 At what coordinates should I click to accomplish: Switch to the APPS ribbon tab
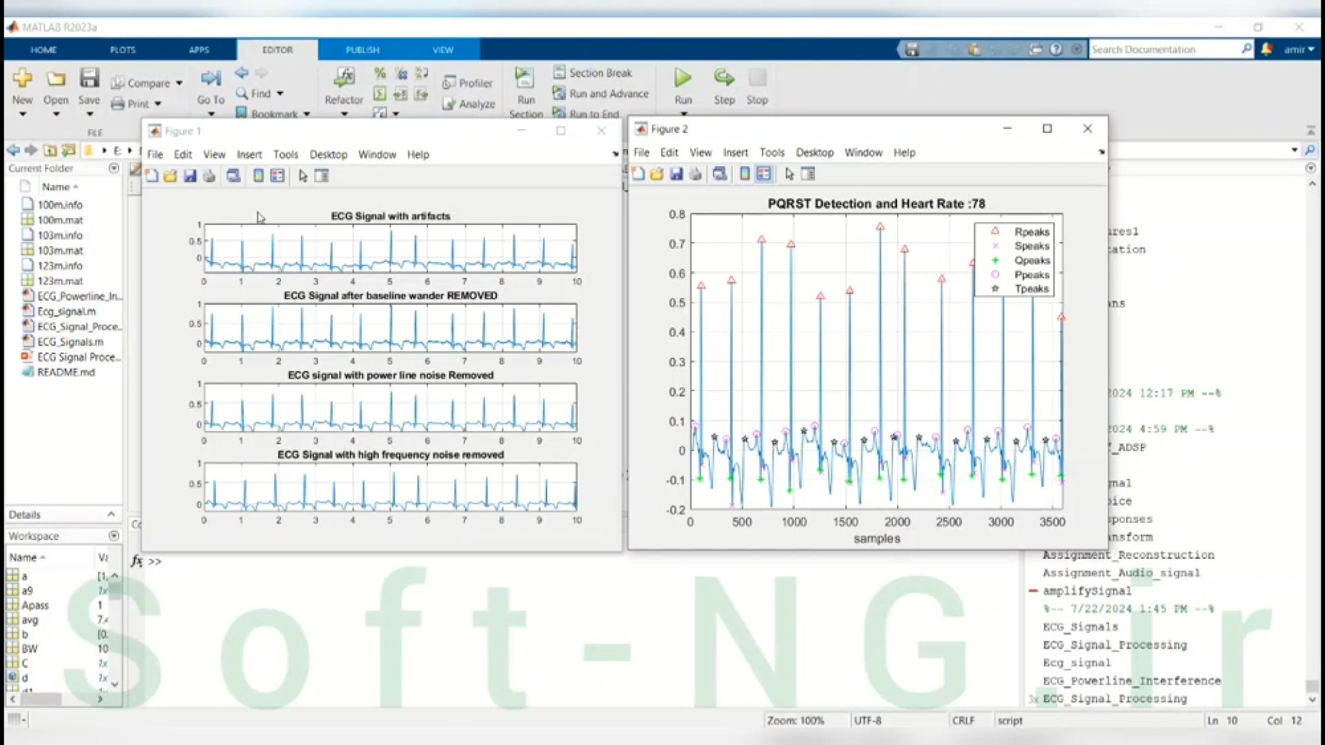[199, 50]
